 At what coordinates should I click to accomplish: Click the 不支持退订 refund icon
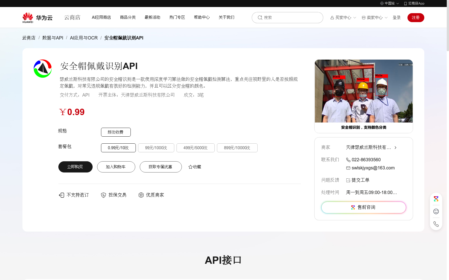[x=61, y=195]
